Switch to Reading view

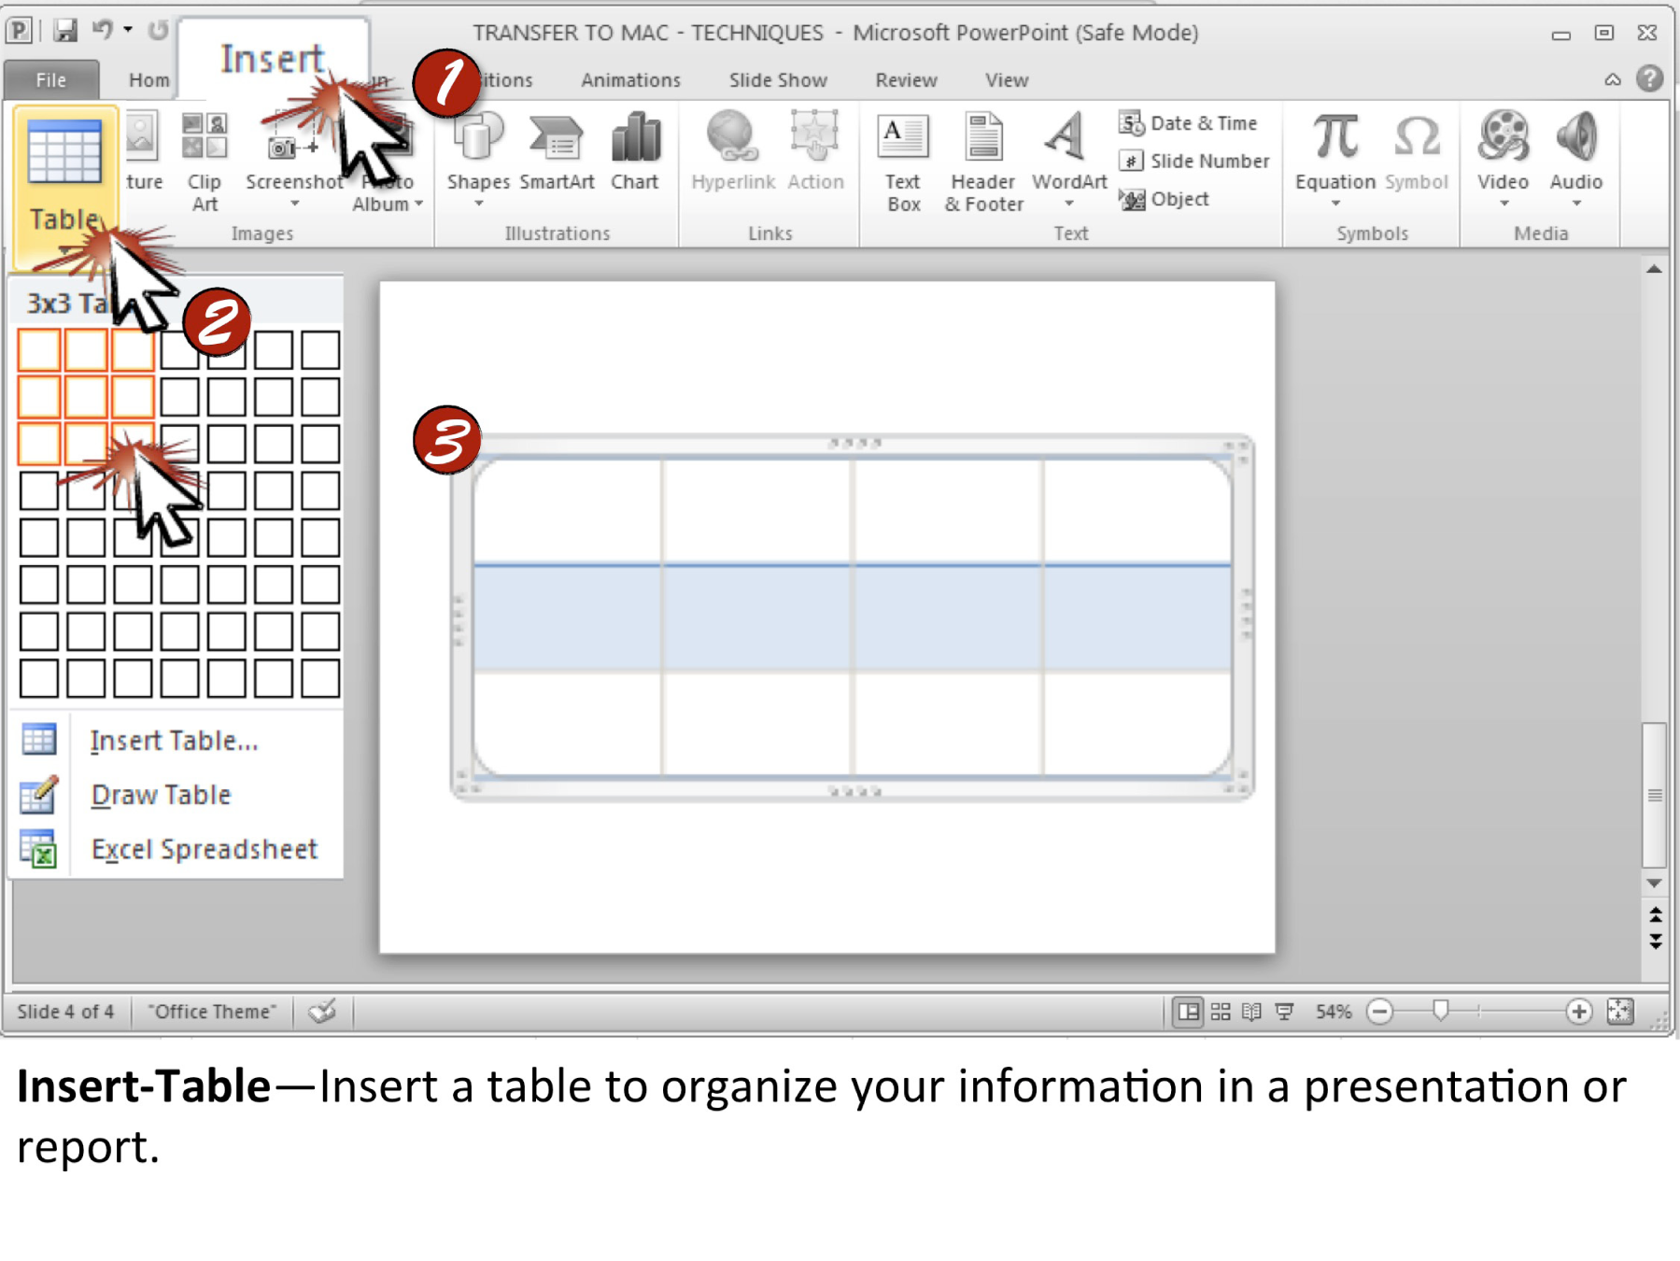pyautogui.click(x=1252, y=1012)
